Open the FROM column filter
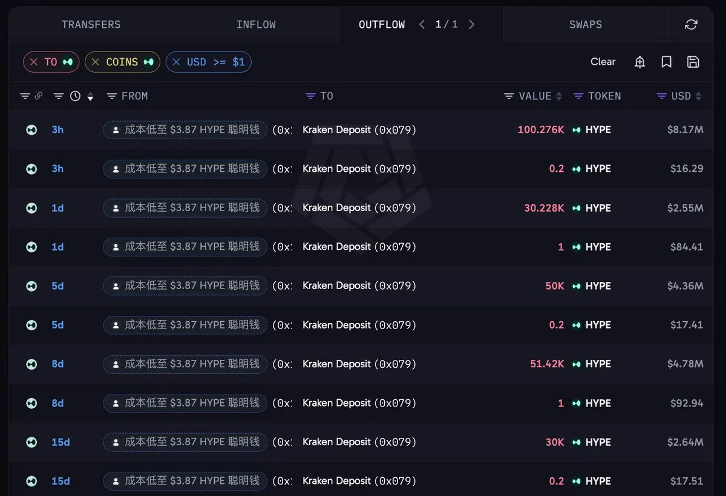The height and width of the screenshot is (496, 726). point(111,96)
